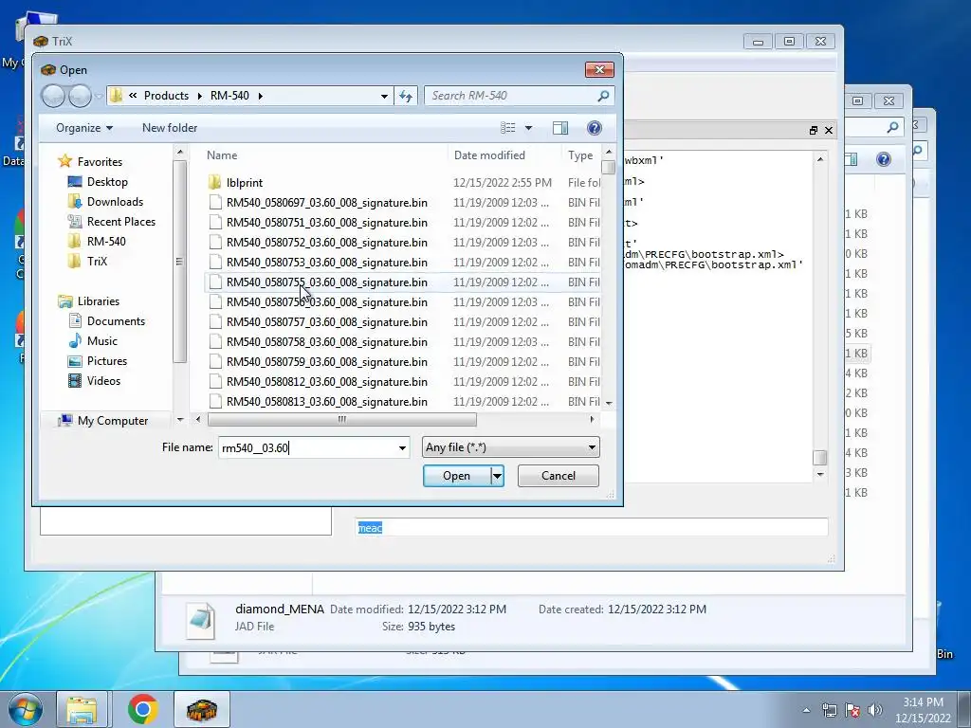Open TriX folder in Favorites
971x728 pixels.
click(x=97, y=262)
